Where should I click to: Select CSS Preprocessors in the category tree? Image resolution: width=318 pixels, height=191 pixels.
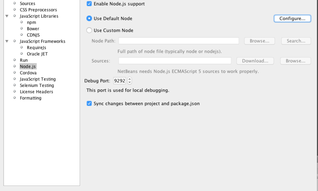point(38,10)
